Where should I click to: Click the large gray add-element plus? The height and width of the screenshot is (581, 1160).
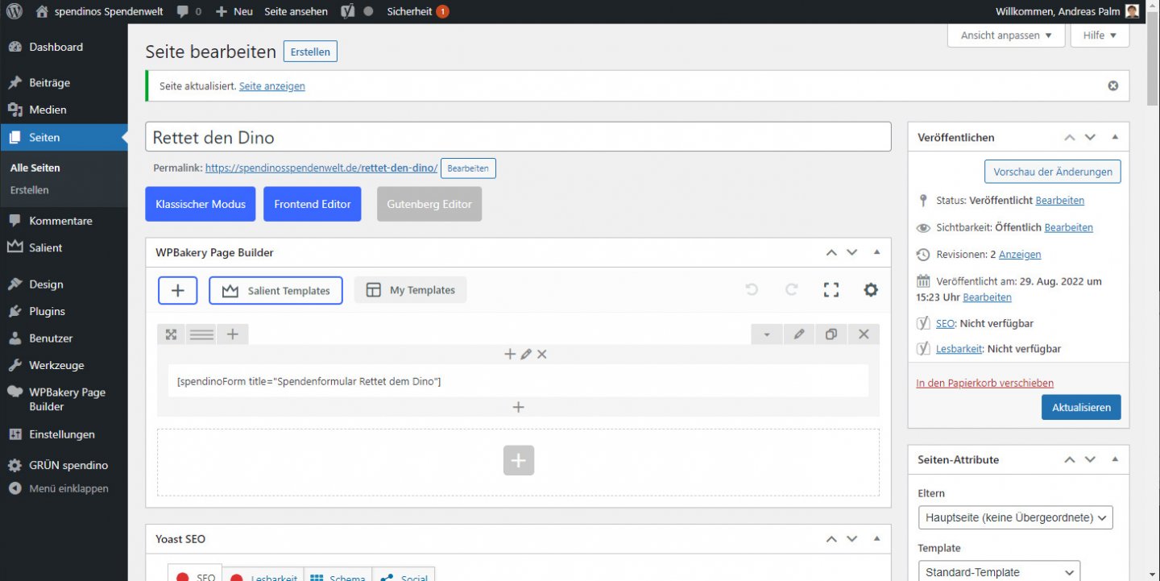519,460
